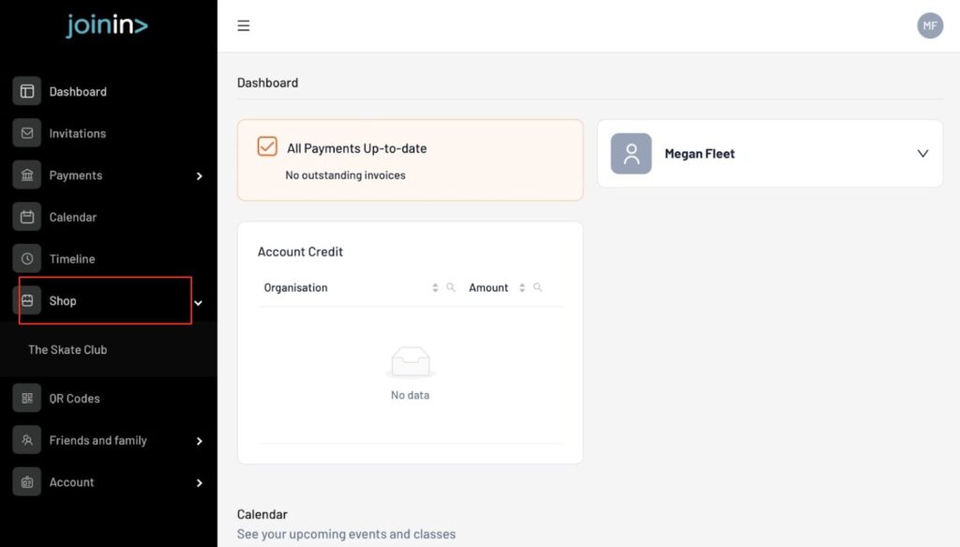
Task: Search the Amount column with magnifier icon
Action: 537,288
